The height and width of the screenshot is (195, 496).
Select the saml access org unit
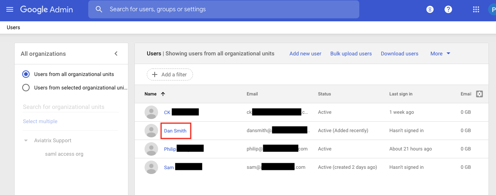(64, 154)
